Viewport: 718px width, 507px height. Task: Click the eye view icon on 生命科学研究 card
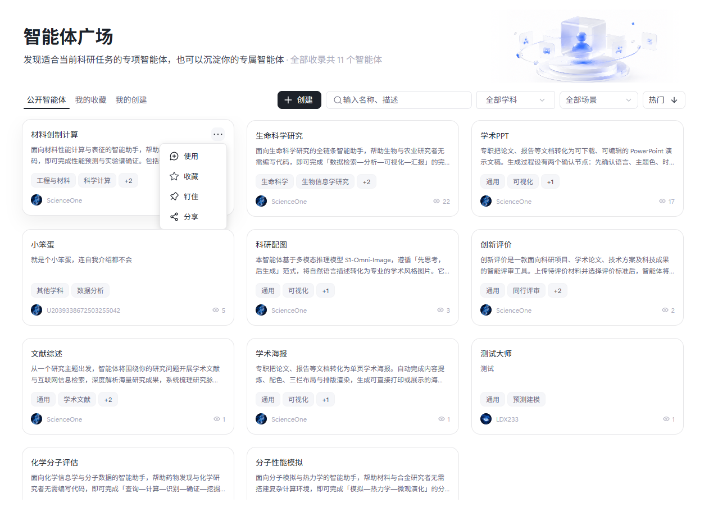pos(437,201)
